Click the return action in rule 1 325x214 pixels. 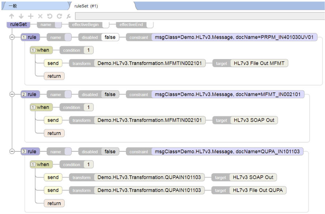(54, 76)
